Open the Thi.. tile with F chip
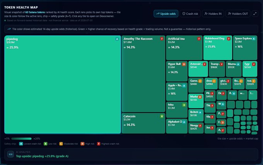Image resolution: width=263 pixels, height=165 pixels. (210, 107)
